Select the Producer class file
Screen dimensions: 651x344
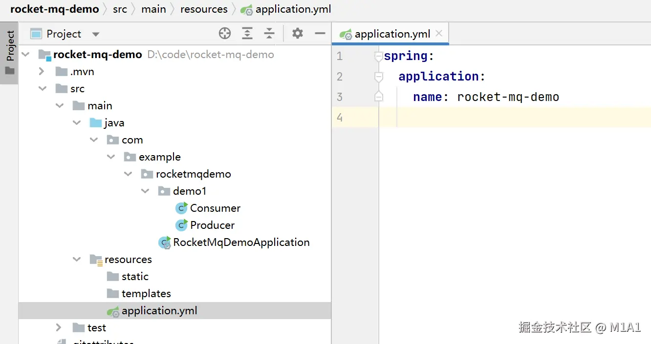[212, 225]
